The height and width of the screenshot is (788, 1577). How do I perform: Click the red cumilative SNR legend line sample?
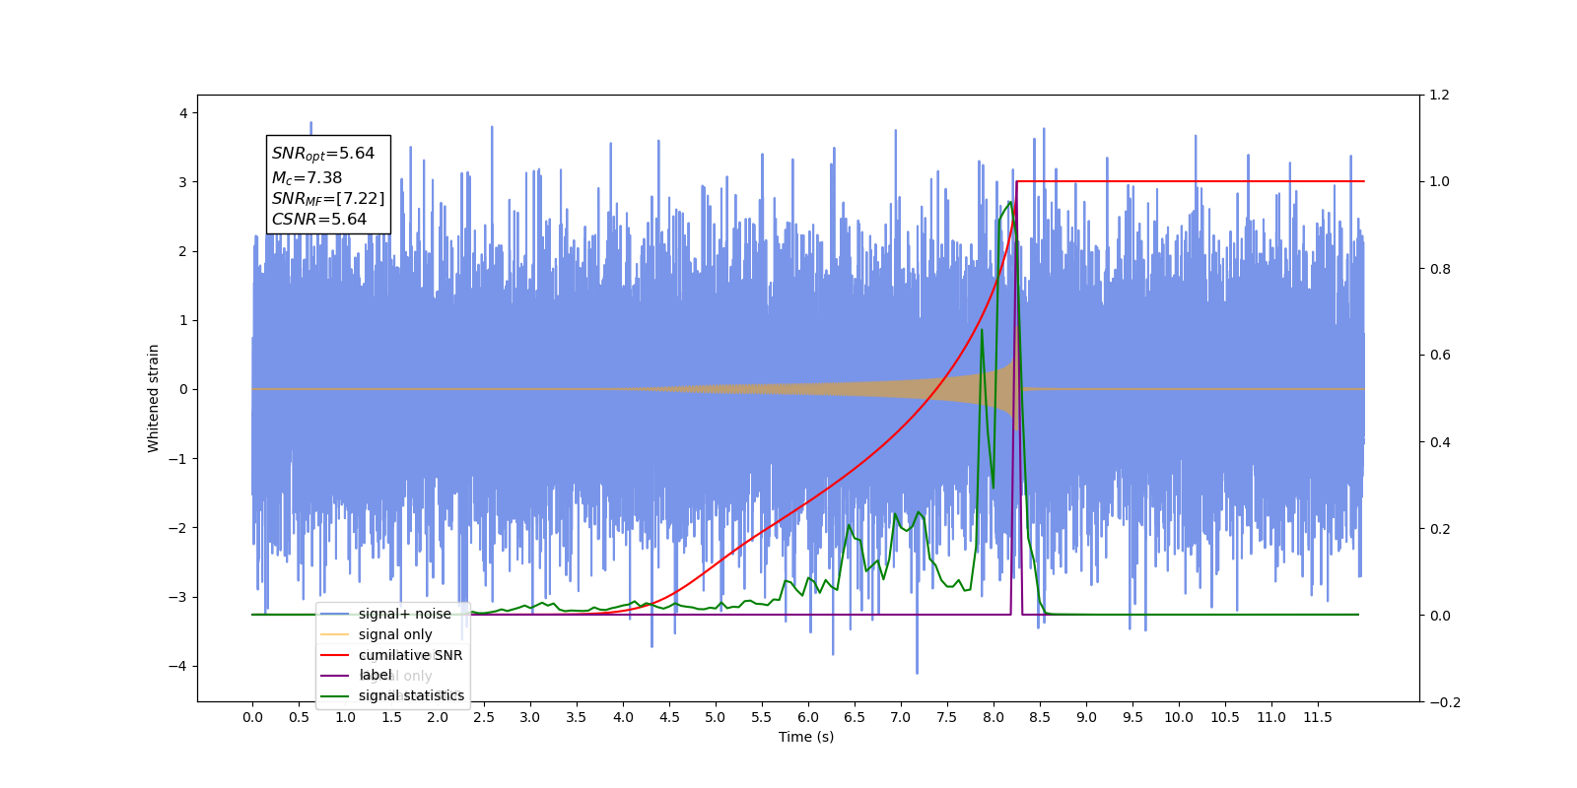click(335, 655)
